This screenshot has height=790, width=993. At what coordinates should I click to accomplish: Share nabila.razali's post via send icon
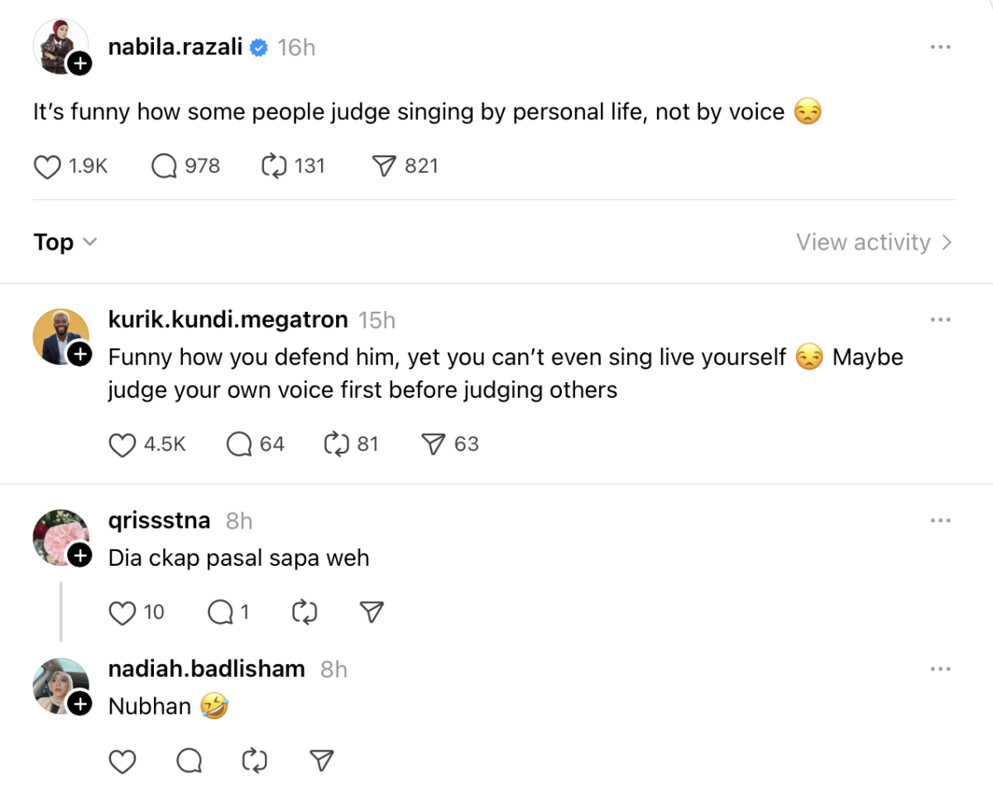pos(384,166)
